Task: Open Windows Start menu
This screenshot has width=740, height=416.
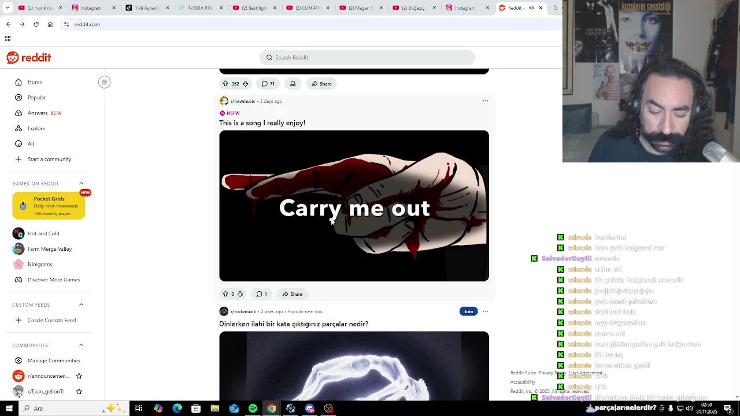Action: [9, 408]
